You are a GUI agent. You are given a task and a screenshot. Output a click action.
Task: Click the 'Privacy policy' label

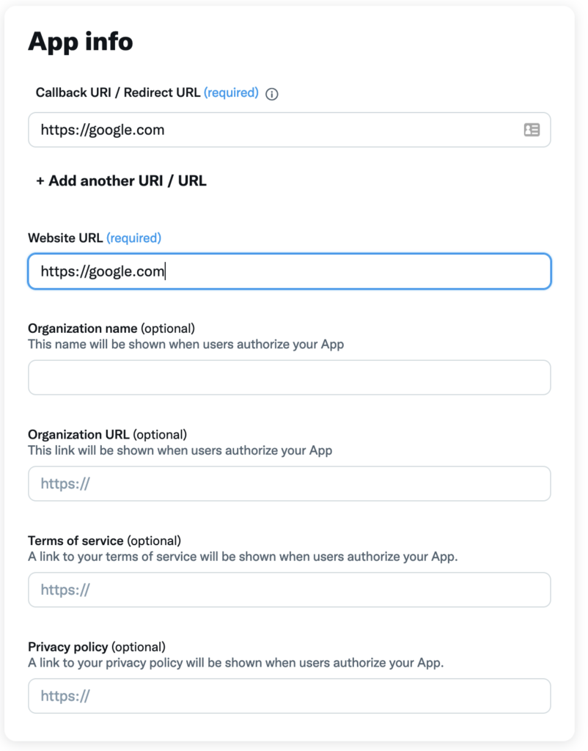(68, 647)
